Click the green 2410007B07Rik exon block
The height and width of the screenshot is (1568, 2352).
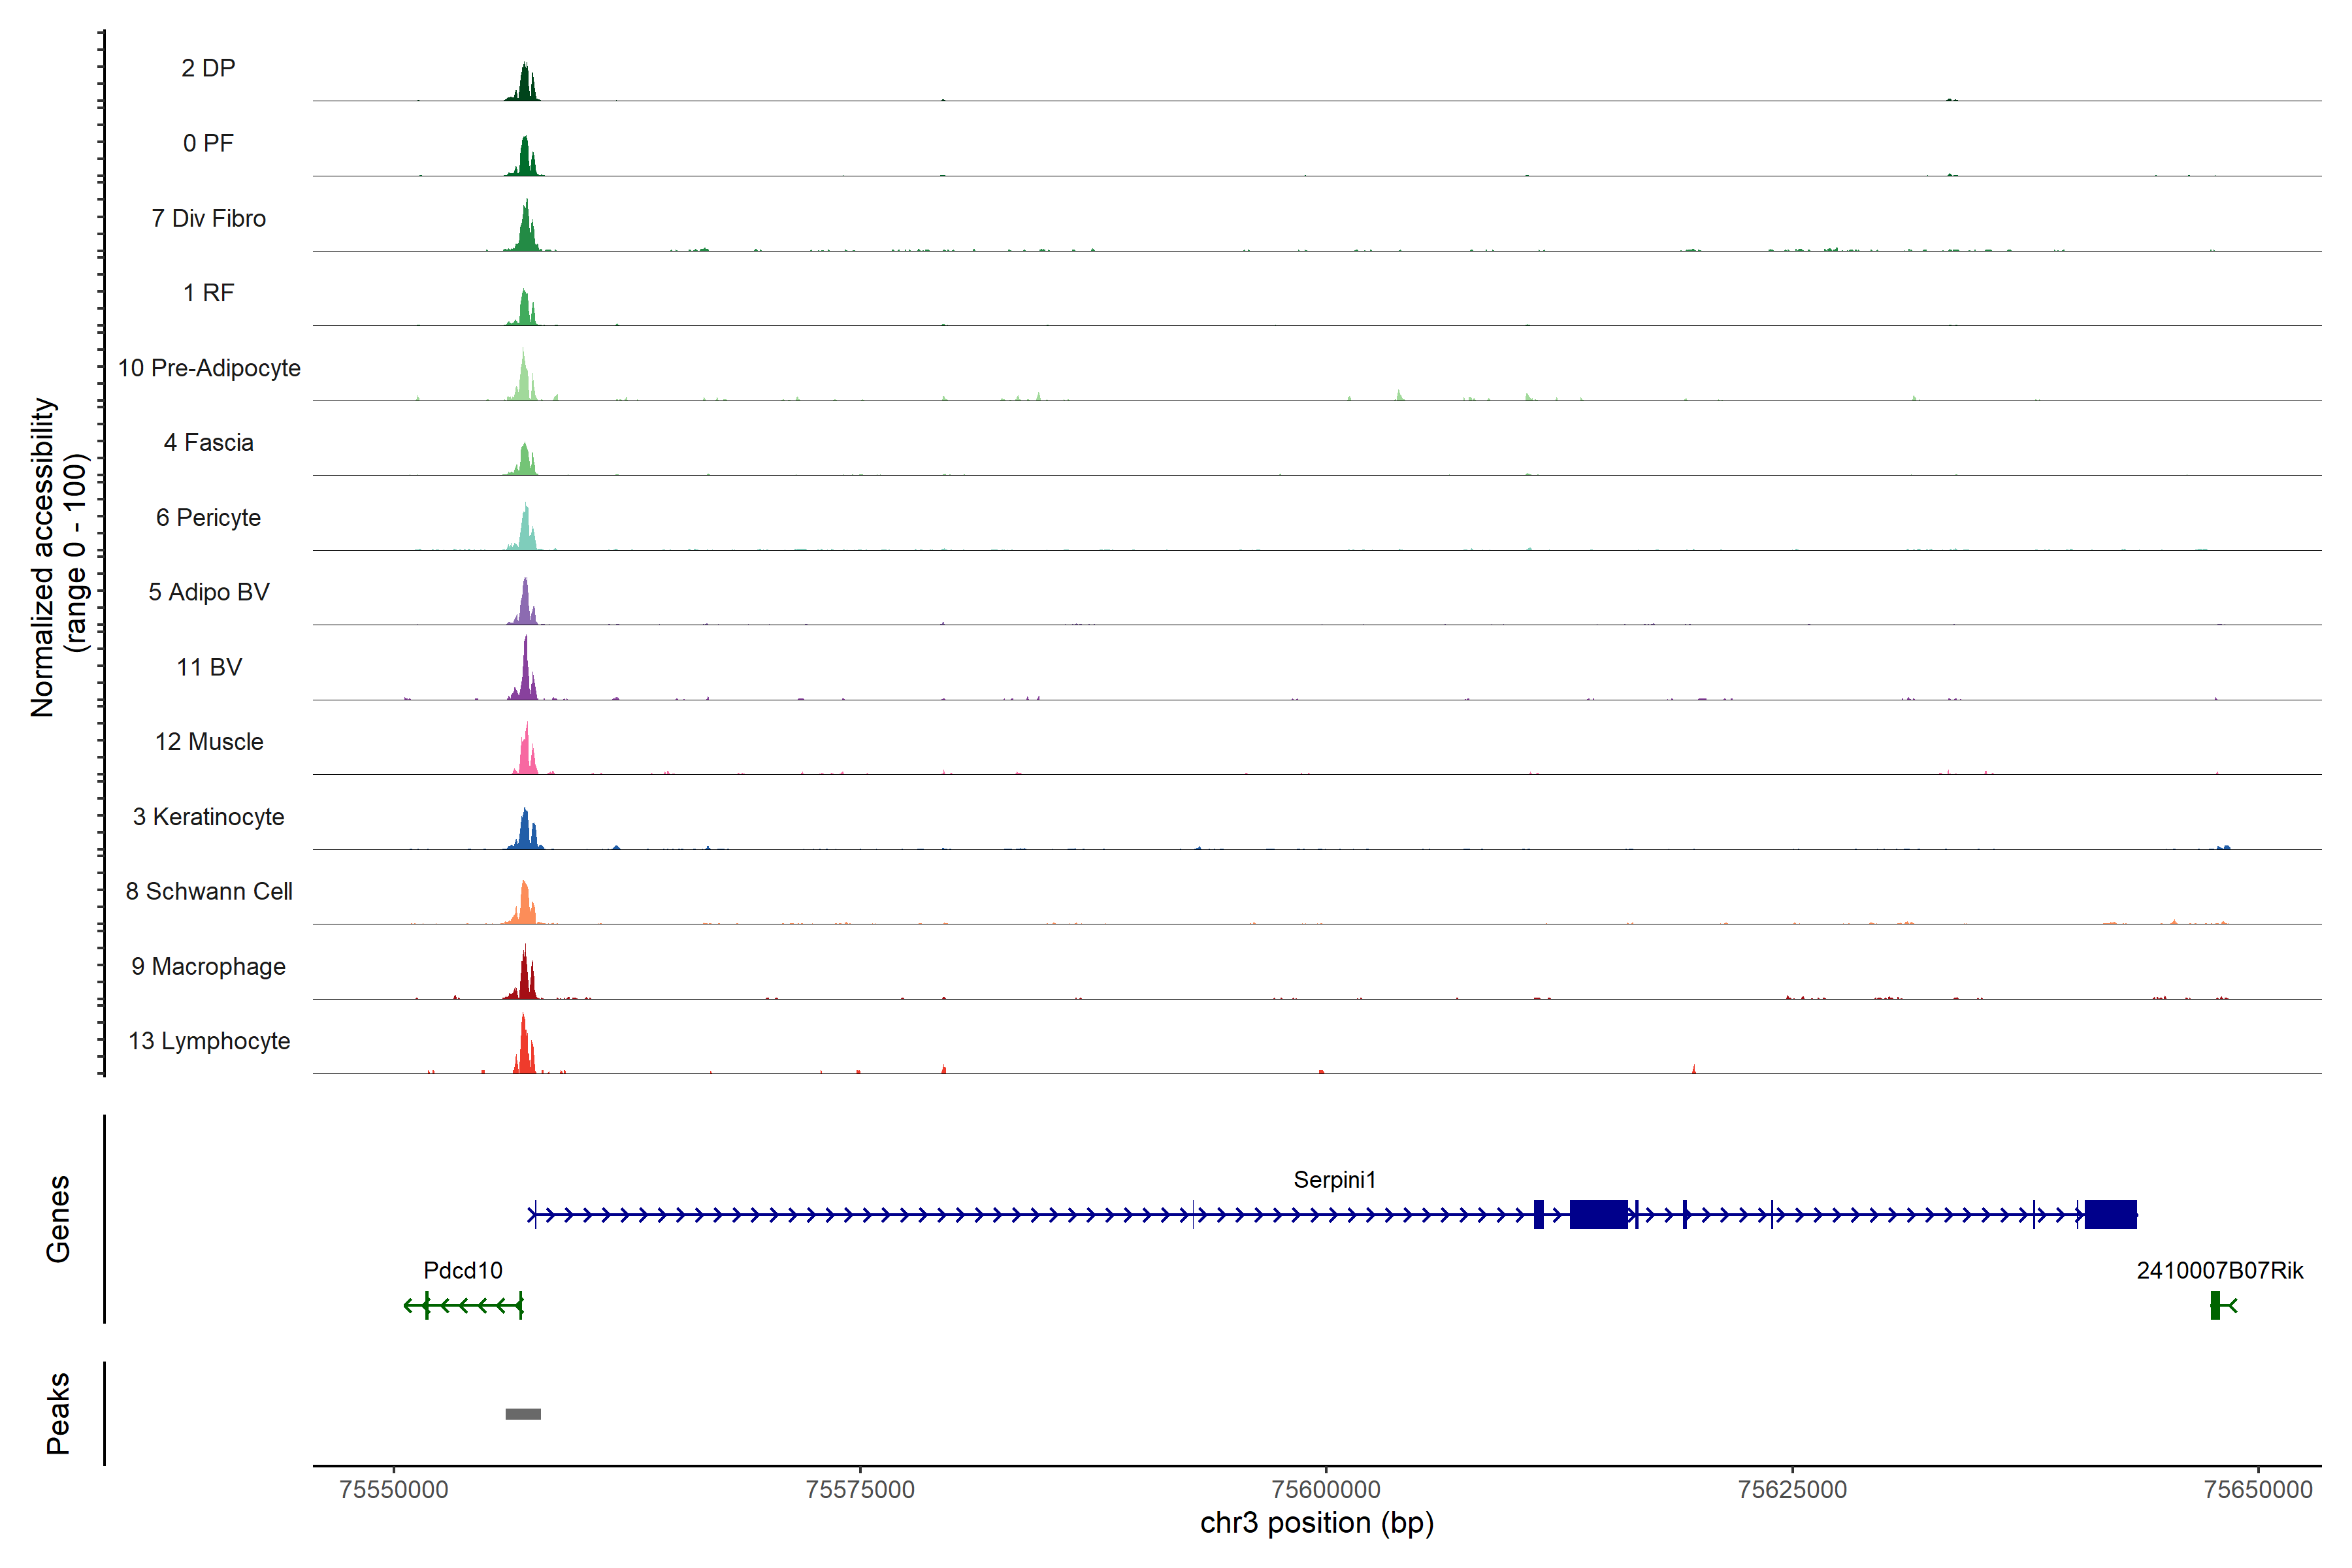2215,1305
